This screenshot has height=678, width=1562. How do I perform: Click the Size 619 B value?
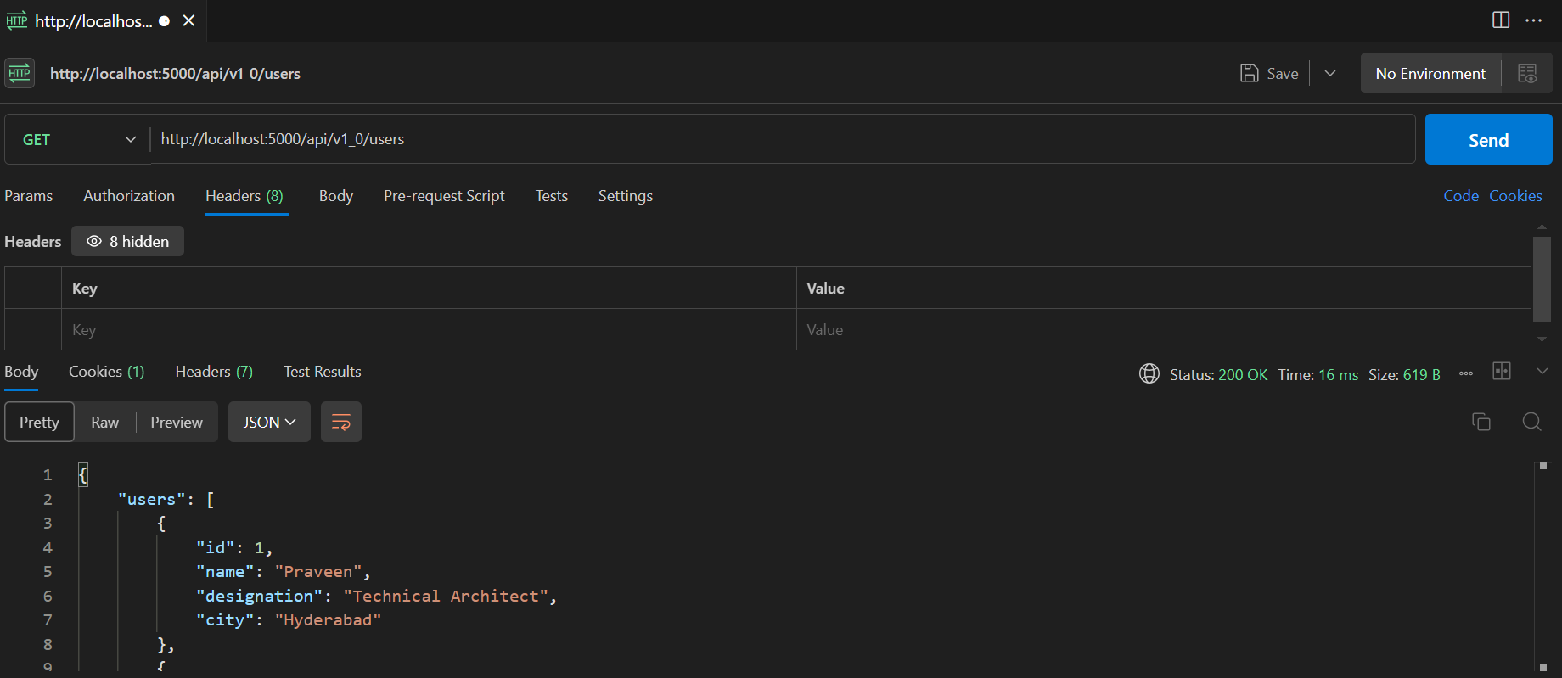1421,374
